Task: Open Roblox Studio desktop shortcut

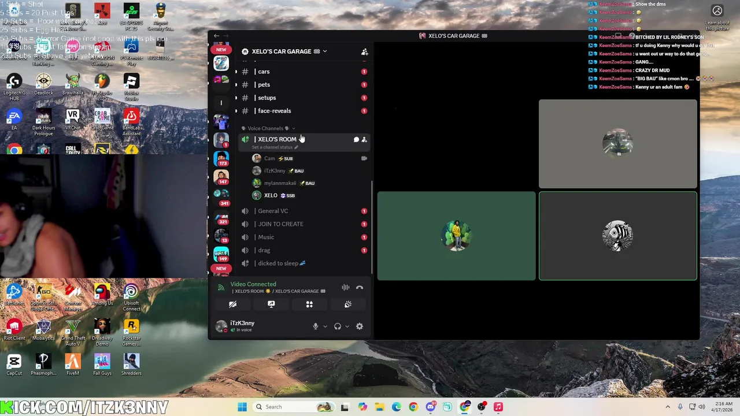Action: tap(131, 86)
